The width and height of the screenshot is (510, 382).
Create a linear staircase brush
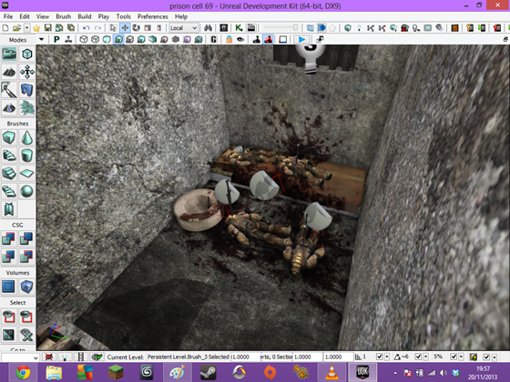click(9, 173)
